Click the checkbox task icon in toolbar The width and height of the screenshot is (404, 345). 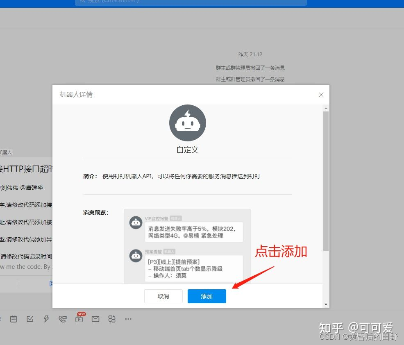point(30,319)
